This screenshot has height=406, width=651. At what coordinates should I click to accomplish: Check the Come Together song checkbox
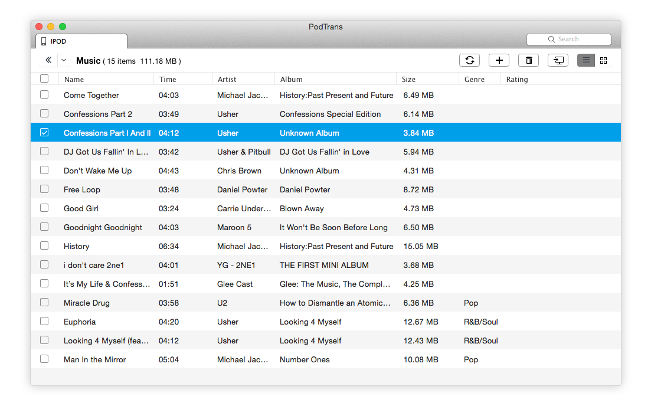point(44,95)
